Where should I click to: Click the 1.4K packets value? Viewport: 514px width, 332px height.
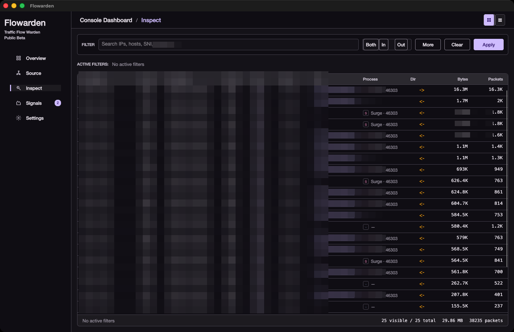tap(497, 146)
